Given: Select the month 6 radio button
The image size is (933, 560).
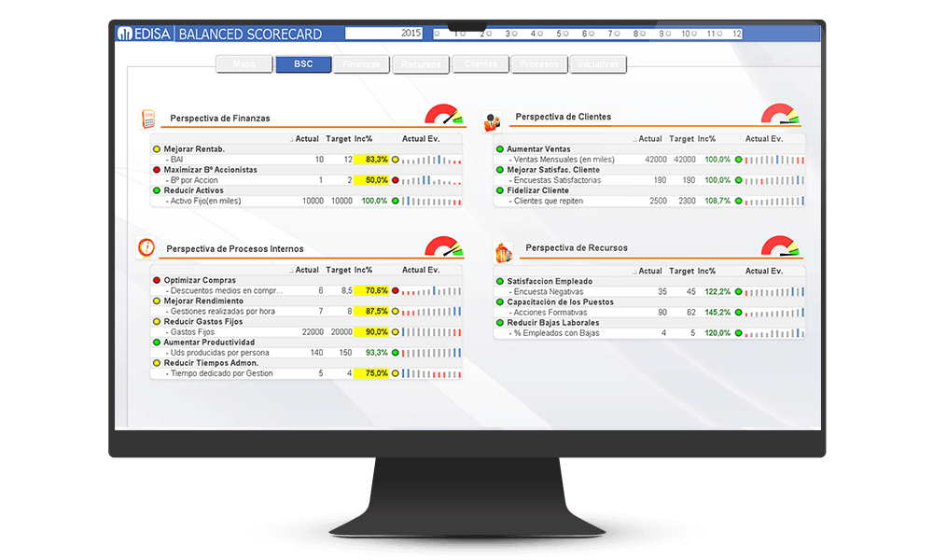Looking at the screenshot, I should 564,34.
